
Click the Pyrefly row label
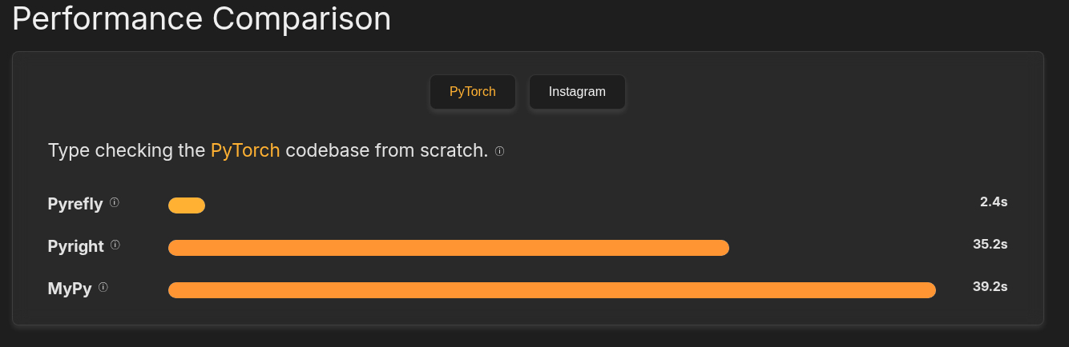[x=75, y=204]
